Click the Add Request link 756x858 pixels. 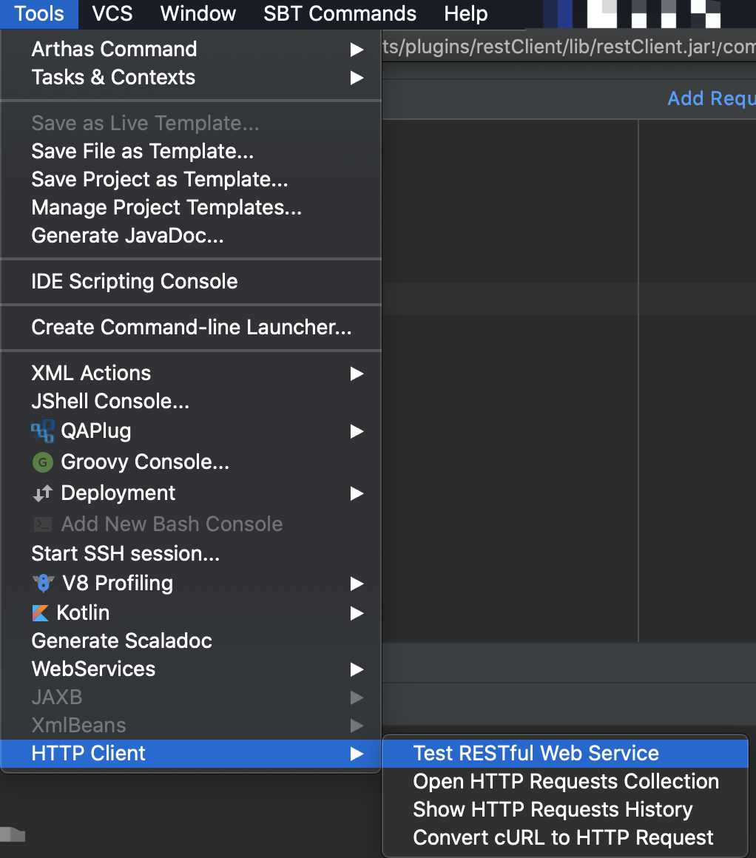[712, 98]
